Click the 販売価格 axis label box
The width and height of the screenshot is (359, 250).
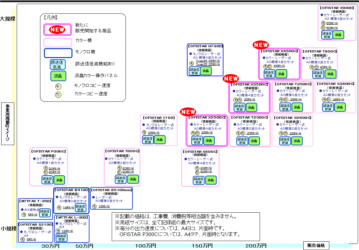pos(316,246)
